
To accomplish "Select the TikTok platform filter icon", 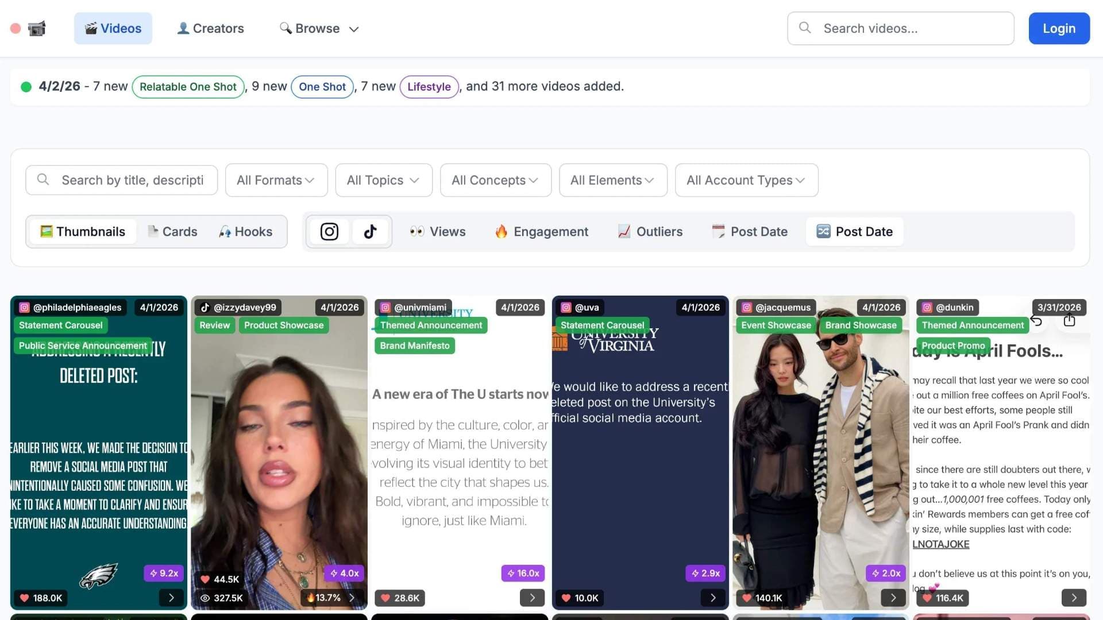I will (x=370, y=231).
